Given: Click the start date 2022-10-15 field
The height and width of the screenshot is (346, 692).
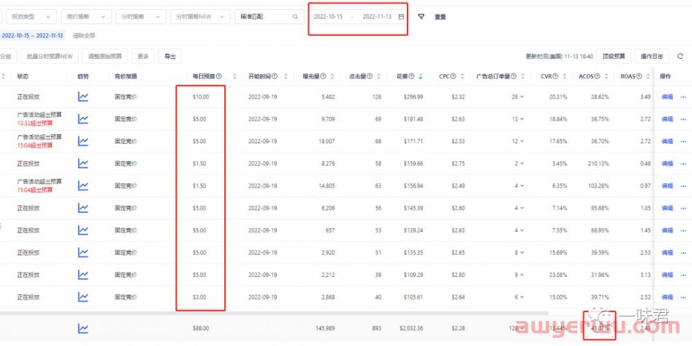Looking at the screenshot, I should [328, 17].
